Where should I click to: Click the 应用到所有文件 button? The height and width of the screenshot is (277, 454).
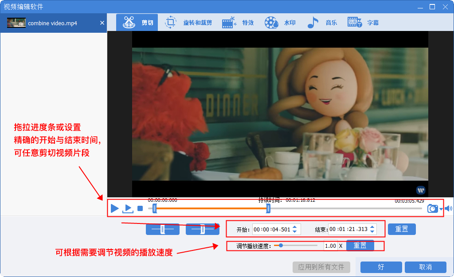321,267
